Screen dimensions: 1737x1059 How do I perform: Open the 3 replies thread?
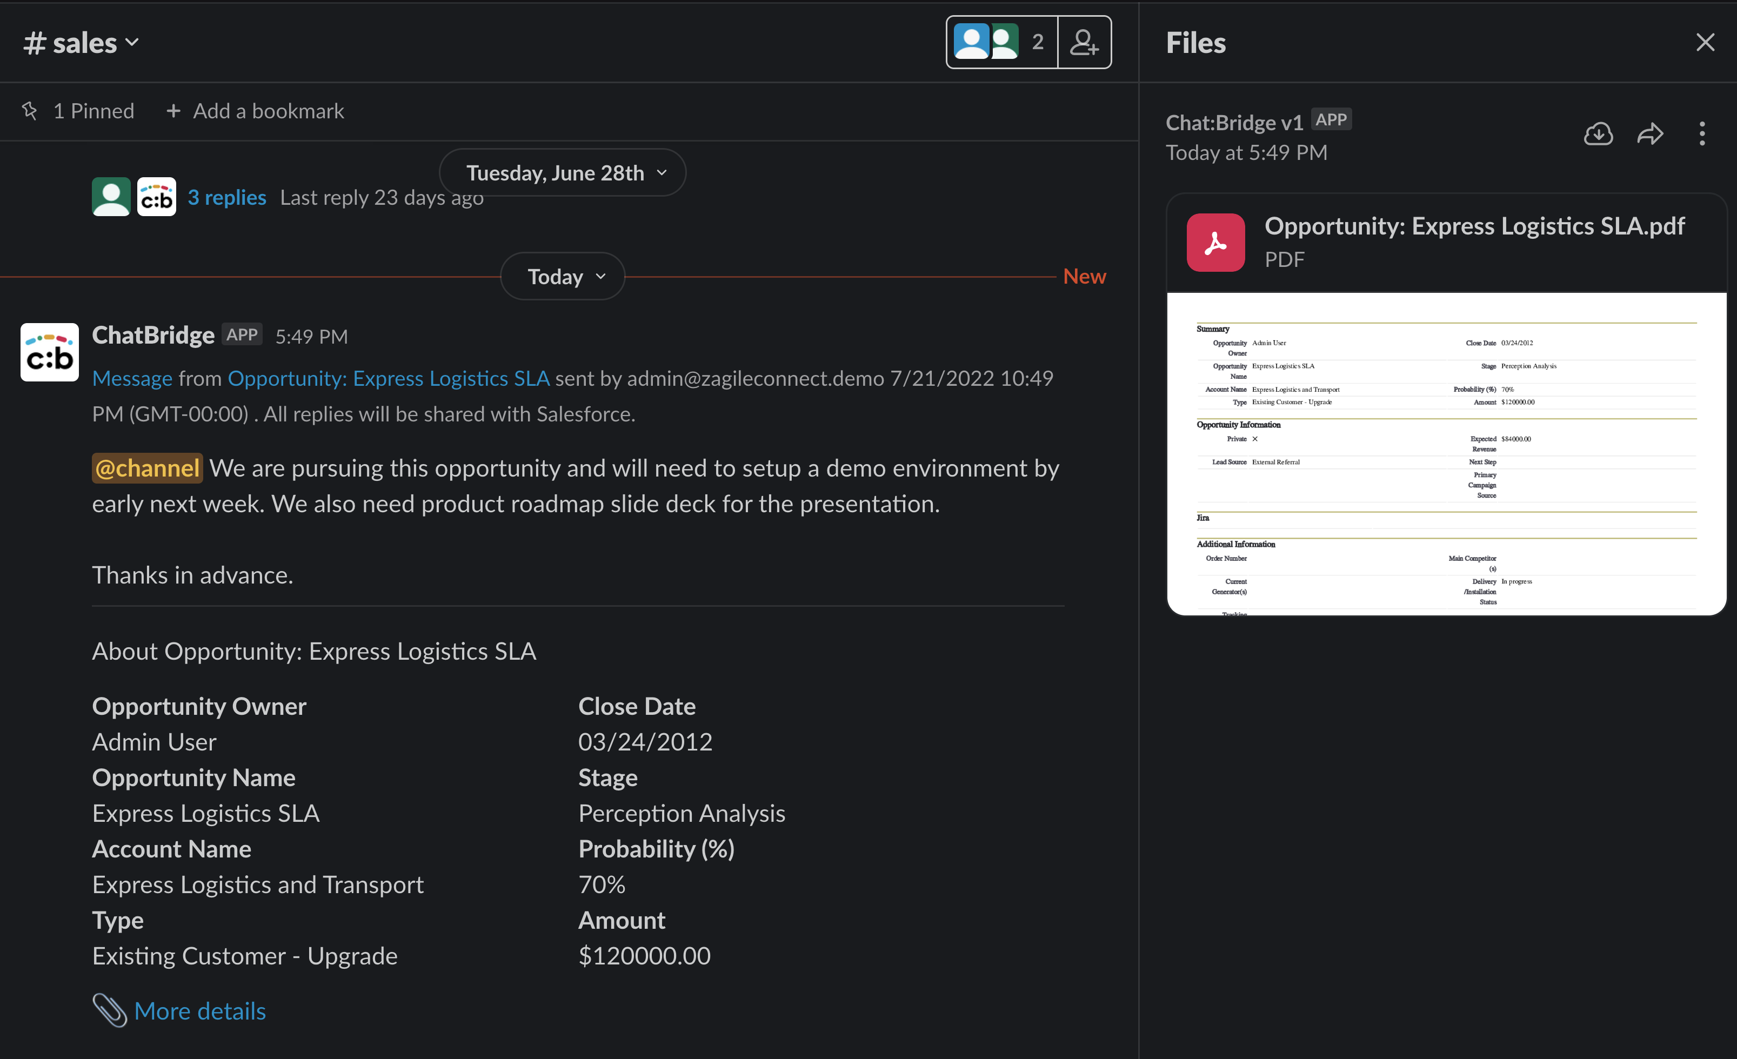click(x=227, y=197)
